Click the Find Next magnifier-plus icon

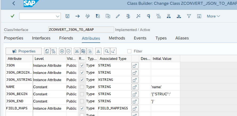click(x=113, y=51)
